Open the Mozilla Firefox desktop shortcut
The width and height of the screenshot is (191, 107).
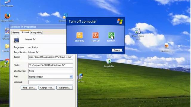tap(7, 16)
